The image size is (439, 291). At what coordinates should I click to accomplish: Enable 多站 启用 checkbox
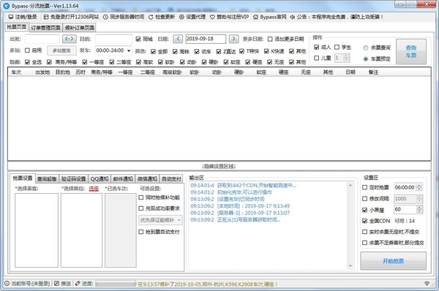pos(27,50)
